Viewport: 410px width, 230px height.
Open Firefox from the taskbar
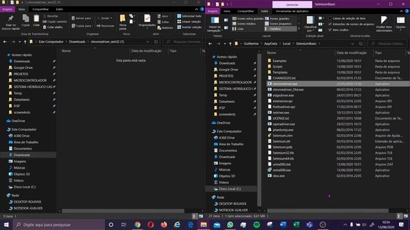tap(164, 224)
